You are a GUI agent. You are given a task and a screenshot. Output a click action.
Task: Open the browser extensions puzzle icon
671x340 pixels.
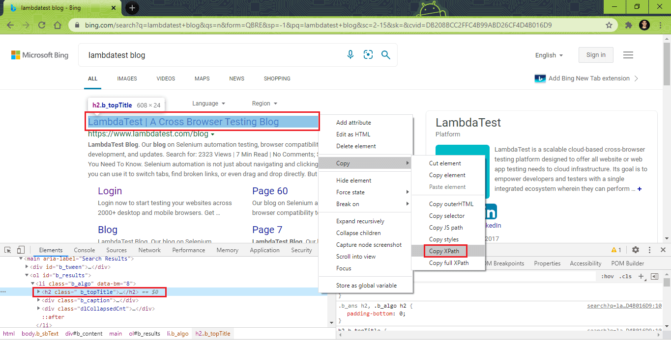click(x=628, y=25)
